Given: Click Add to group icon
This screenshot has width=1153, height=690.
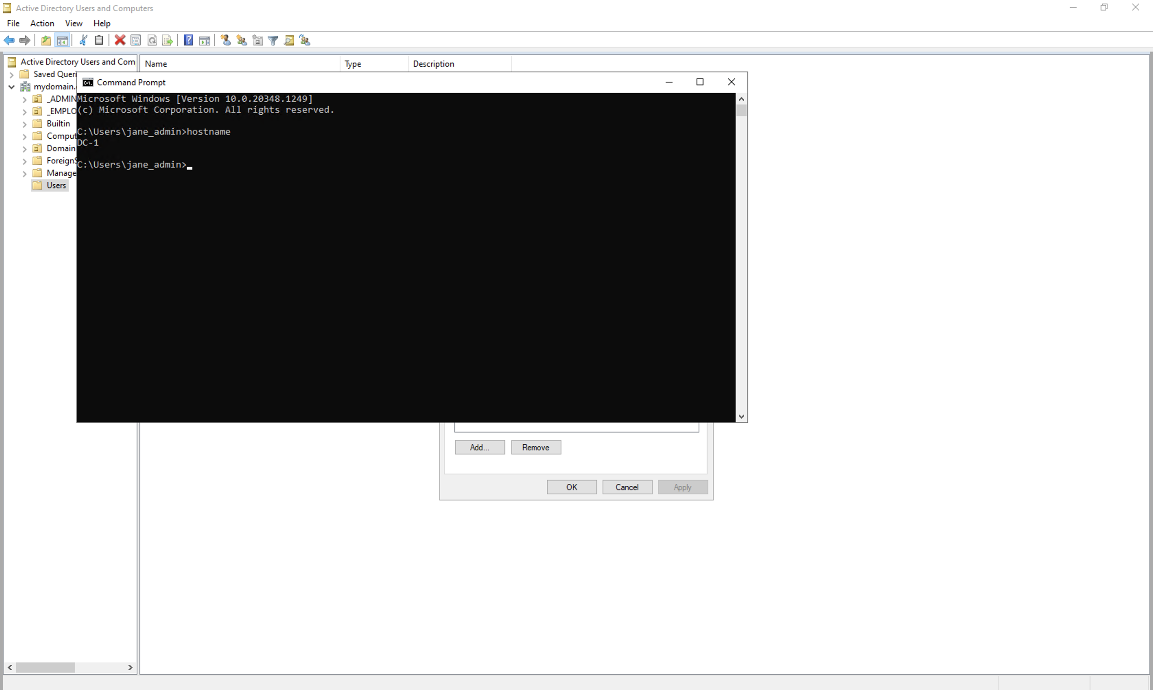Looking at the screenshot, I should tap(305, 41).
